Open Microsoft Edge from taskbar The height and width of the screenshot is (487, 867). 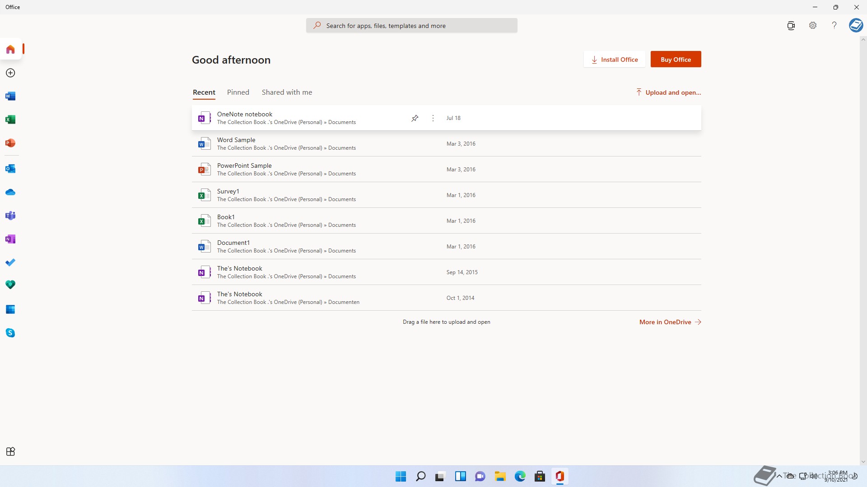520,476
